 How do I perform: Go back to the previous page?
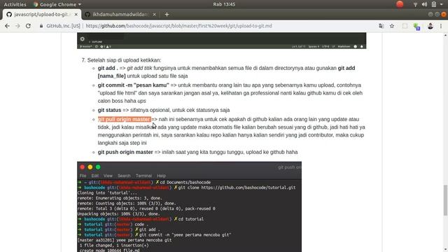click(x=7, y=26)
